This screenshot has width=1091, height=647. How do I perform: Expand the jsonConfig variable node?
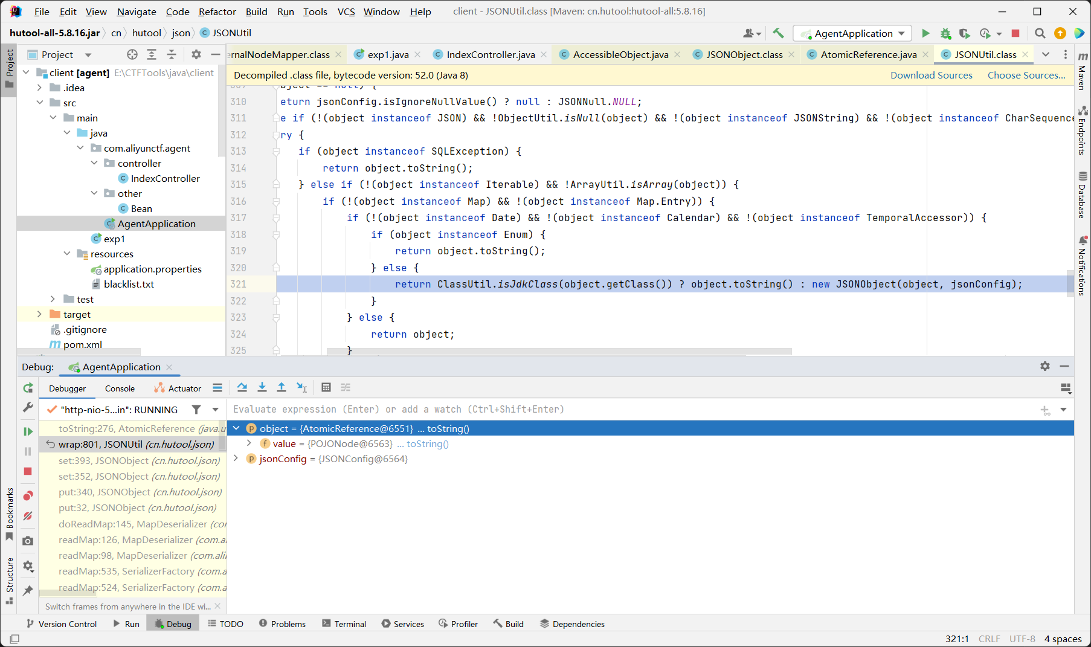coord(236,459)
